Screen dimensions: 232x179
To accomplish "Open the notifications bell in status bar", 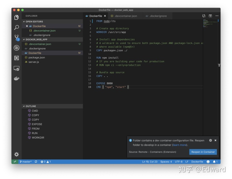I will click(215, 162).
